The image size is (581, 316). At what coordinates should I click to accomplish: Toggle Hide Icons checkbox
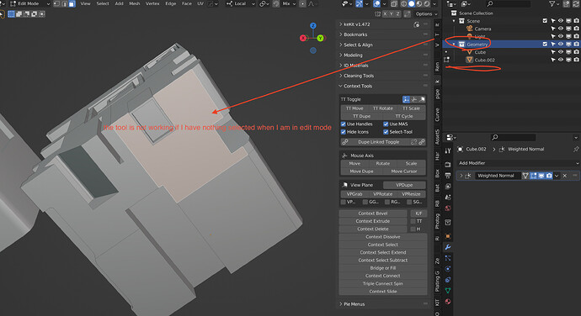tap(343, 132)
